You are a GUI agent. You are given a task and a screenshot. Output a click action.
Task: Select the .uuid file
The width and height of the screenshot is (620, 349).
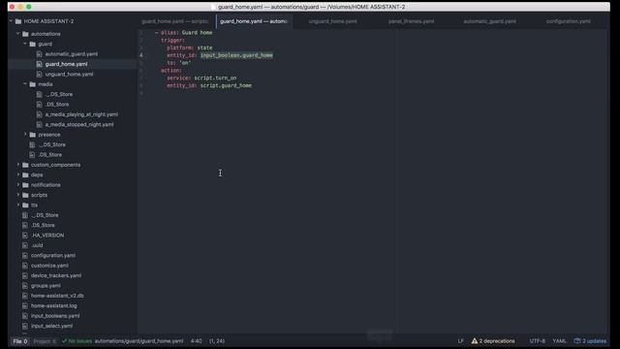pyautogui.click(x=37, y=245)
